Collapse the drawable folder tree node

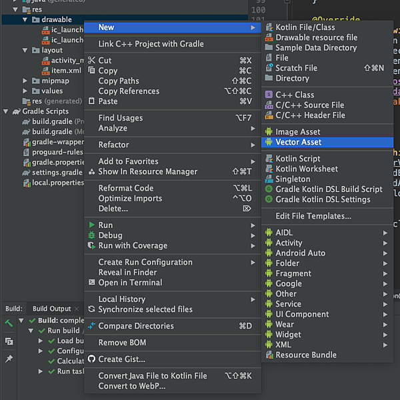click(25, 19)
